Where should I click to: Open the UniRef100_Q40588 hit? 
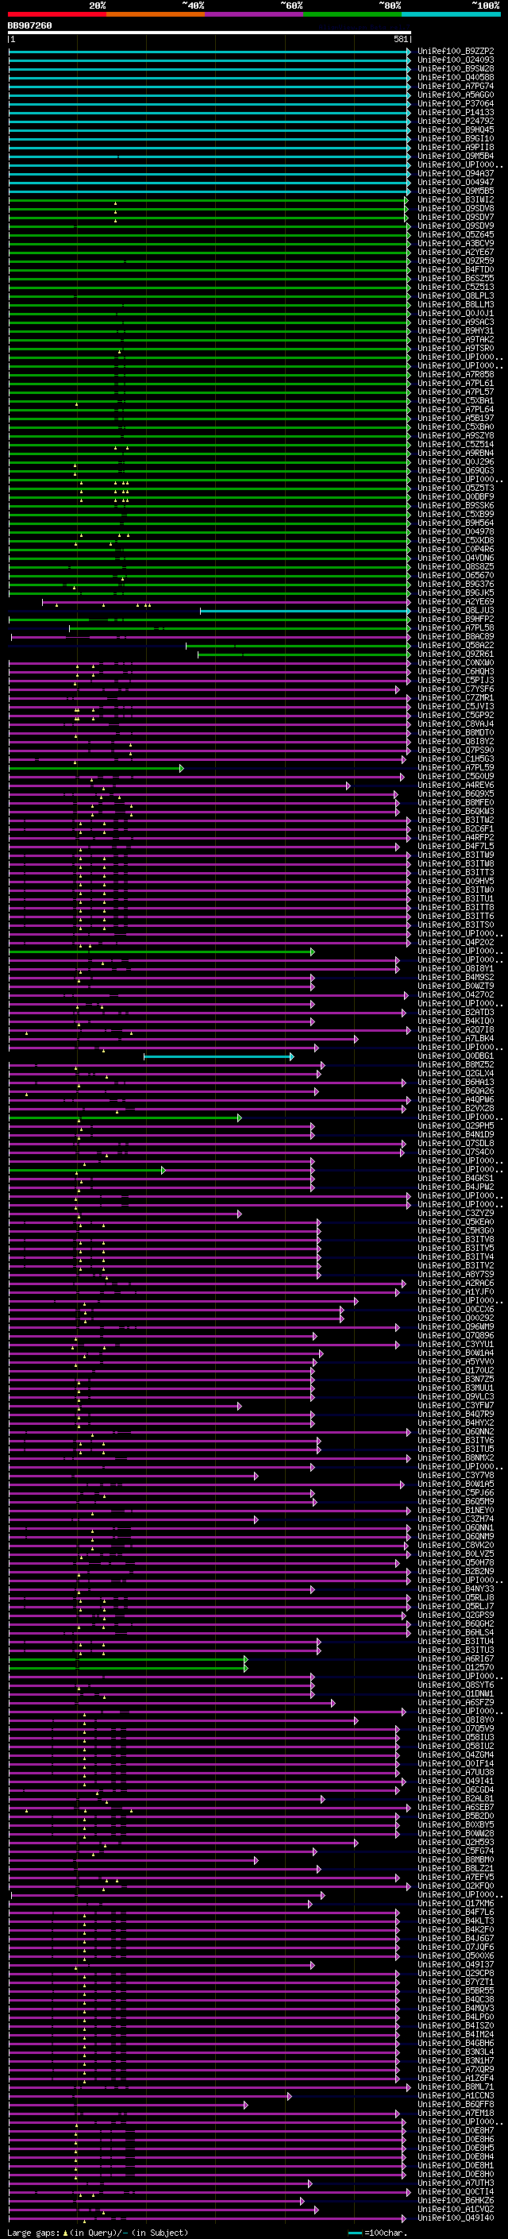[x=456, y=77]
